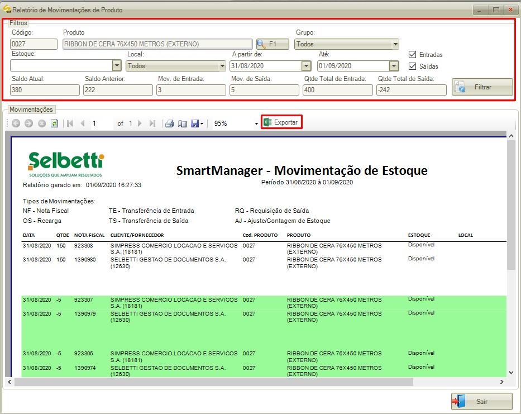
Task: Click the F1 product search button
Action: pyautogui.click(x=273, y=44)
